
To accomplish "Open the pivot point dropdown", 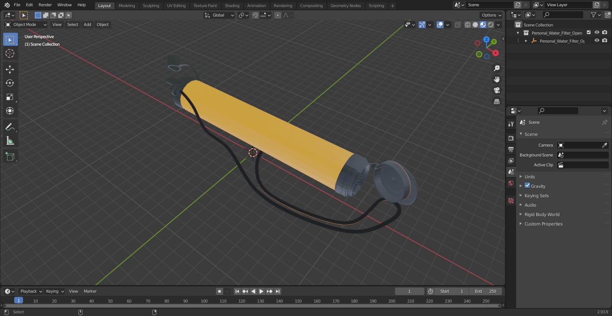I will [243, 15].
